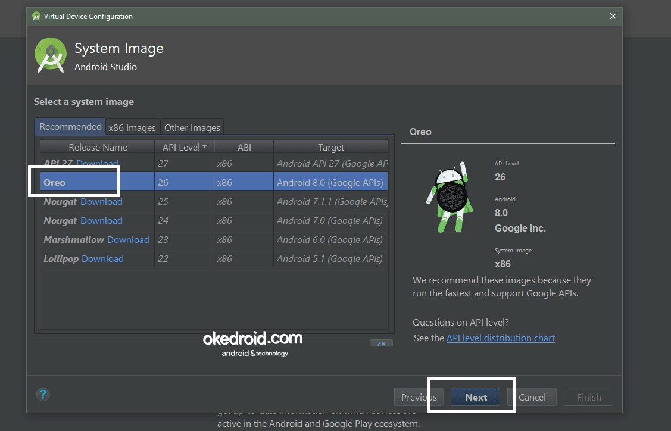Download the API 27 system image
Image resolution: width=671 pixels, height=431 pixels.
click(97, 163)
